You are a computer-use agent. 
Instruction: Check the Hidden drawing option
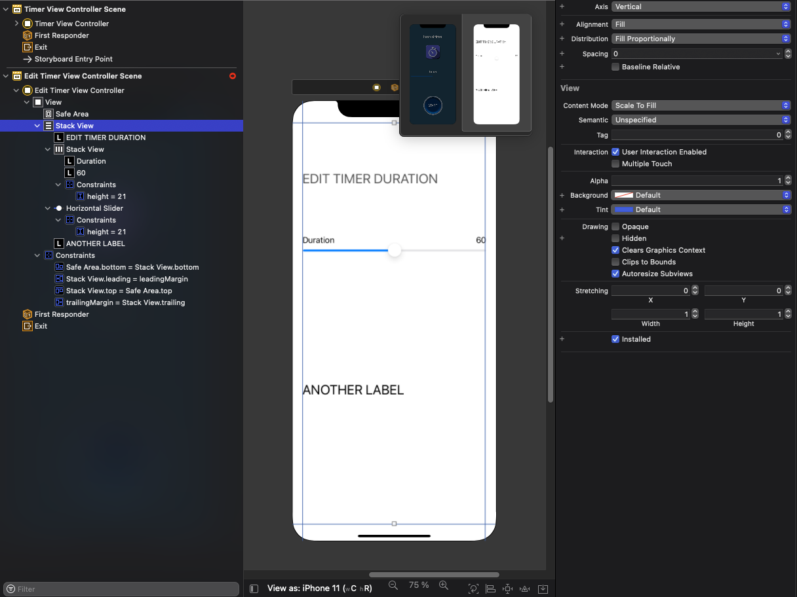point(615,238)
